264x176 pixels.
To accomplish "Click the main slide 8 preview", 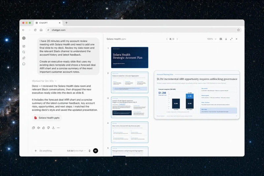I will [197, 95].
